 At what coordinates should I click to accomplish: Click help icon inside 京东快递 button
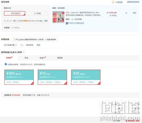tap(20, 13)
